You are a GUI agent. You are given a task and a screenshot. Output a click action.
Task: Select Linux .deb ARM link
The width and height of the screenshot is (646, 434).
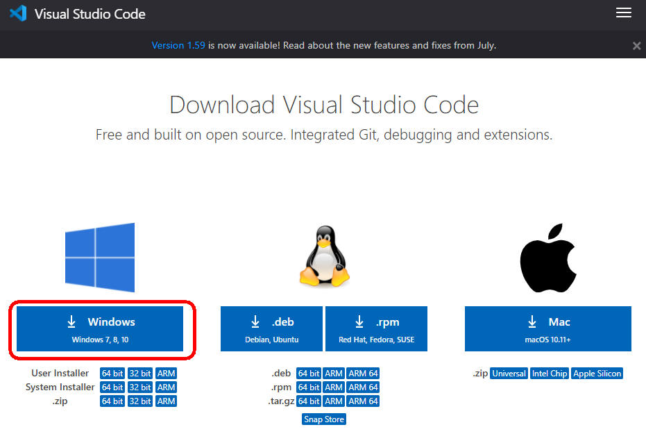coord(334,374)
